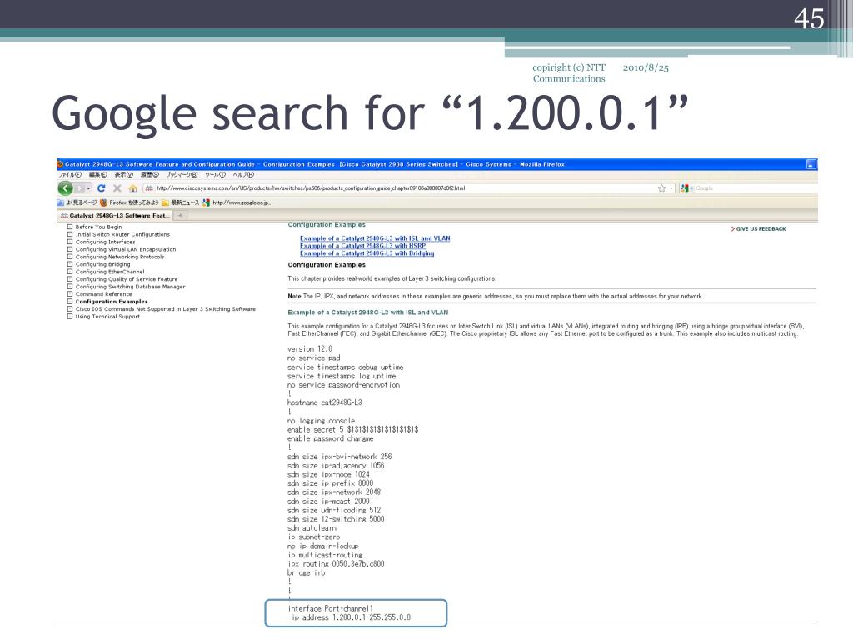
Task: Open the address bar history dropdown arrow
Action: pyautogui.click(x=671, y=188)
